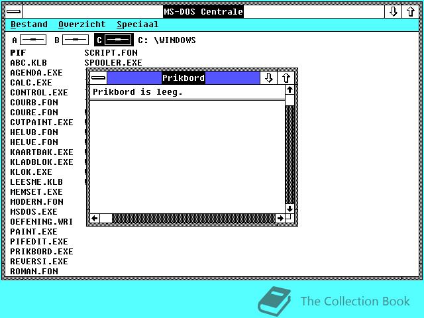Select ABC.KLB file
This screenshot has height=318, width=424.
[28, 63]
